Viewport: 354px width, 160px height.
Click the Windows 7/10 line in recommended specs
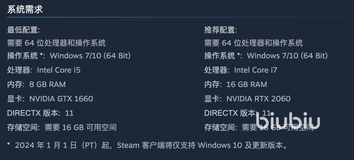[x=287, y=56]
